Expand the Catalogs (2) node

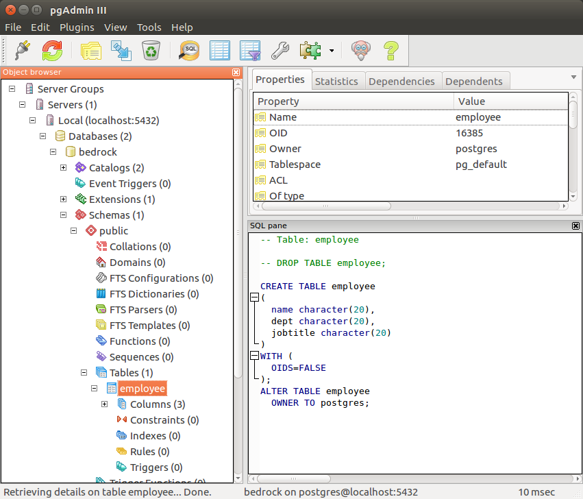[64, 168]
